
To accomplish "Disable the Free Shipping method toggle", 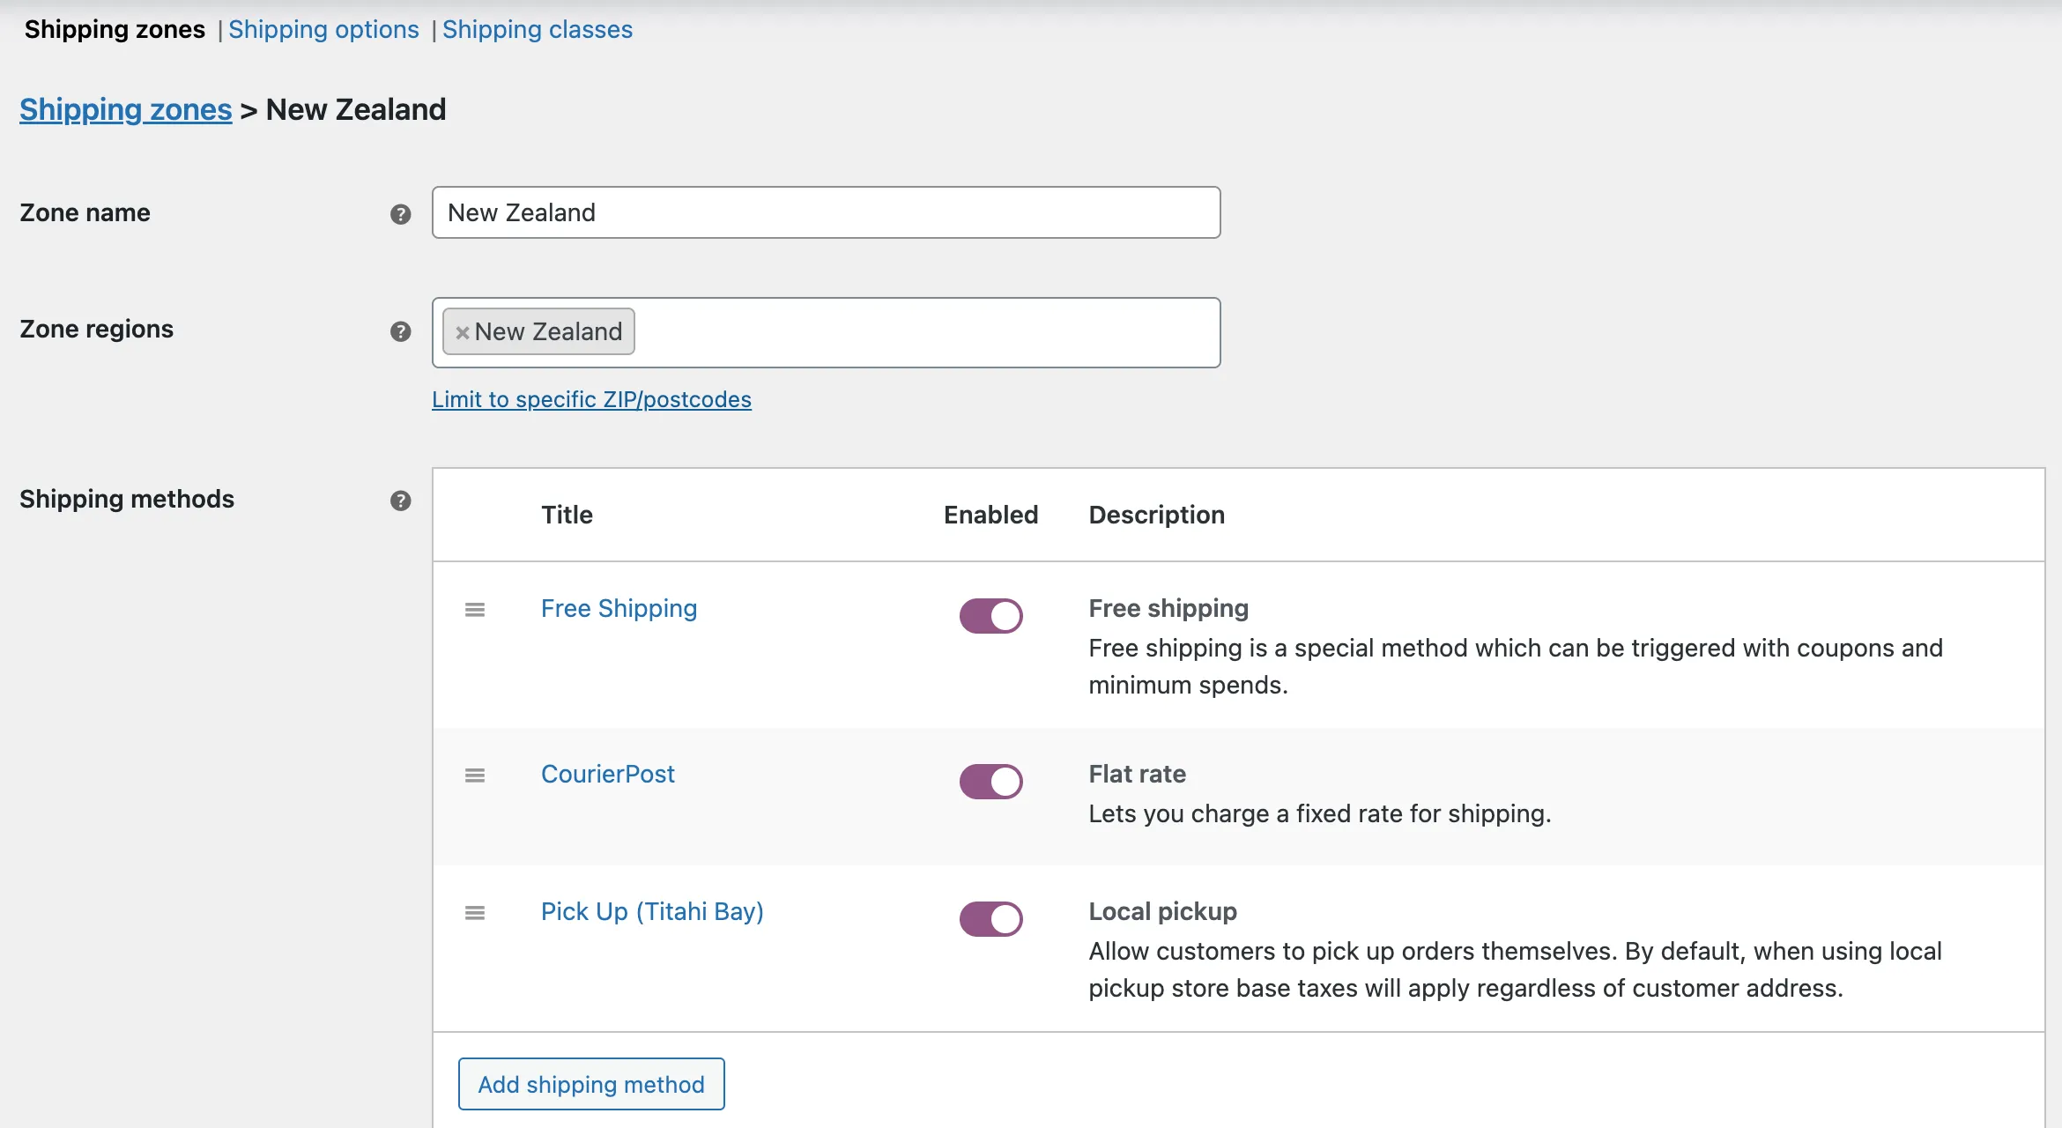I will click(990, 616).
